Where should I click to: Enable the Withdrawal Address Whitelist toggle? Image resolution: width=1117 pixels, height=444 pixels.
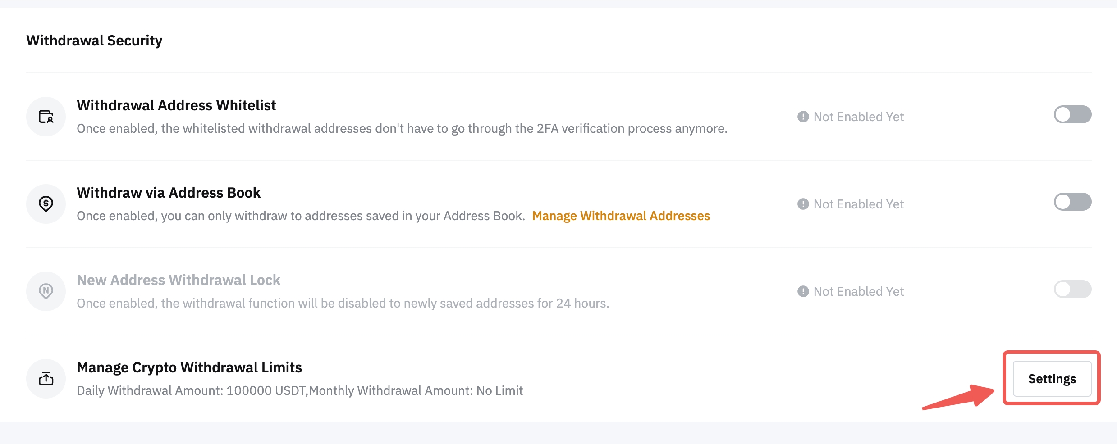[x=1072, y=114]
